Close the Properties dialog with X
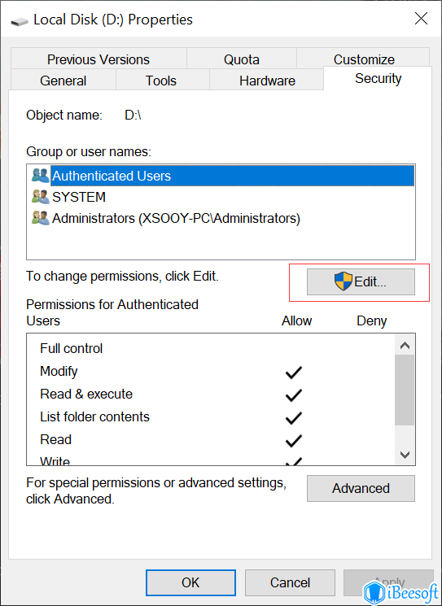Viewport: 442px width, 606px height. coord(421,18)
